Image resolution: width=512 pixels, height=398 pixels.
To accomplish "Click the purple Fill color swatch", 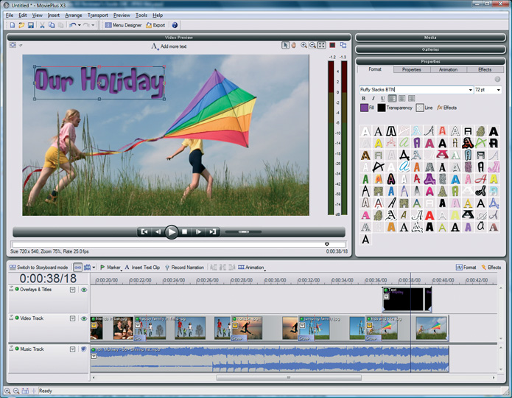I will pyautogui.click(x=364, y=108).
